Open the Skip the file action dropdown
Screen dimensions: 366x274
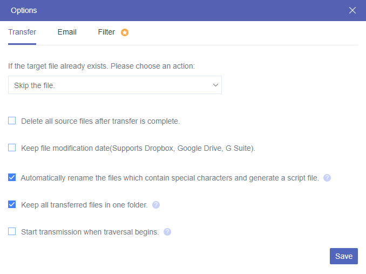(x=115, y=85)
